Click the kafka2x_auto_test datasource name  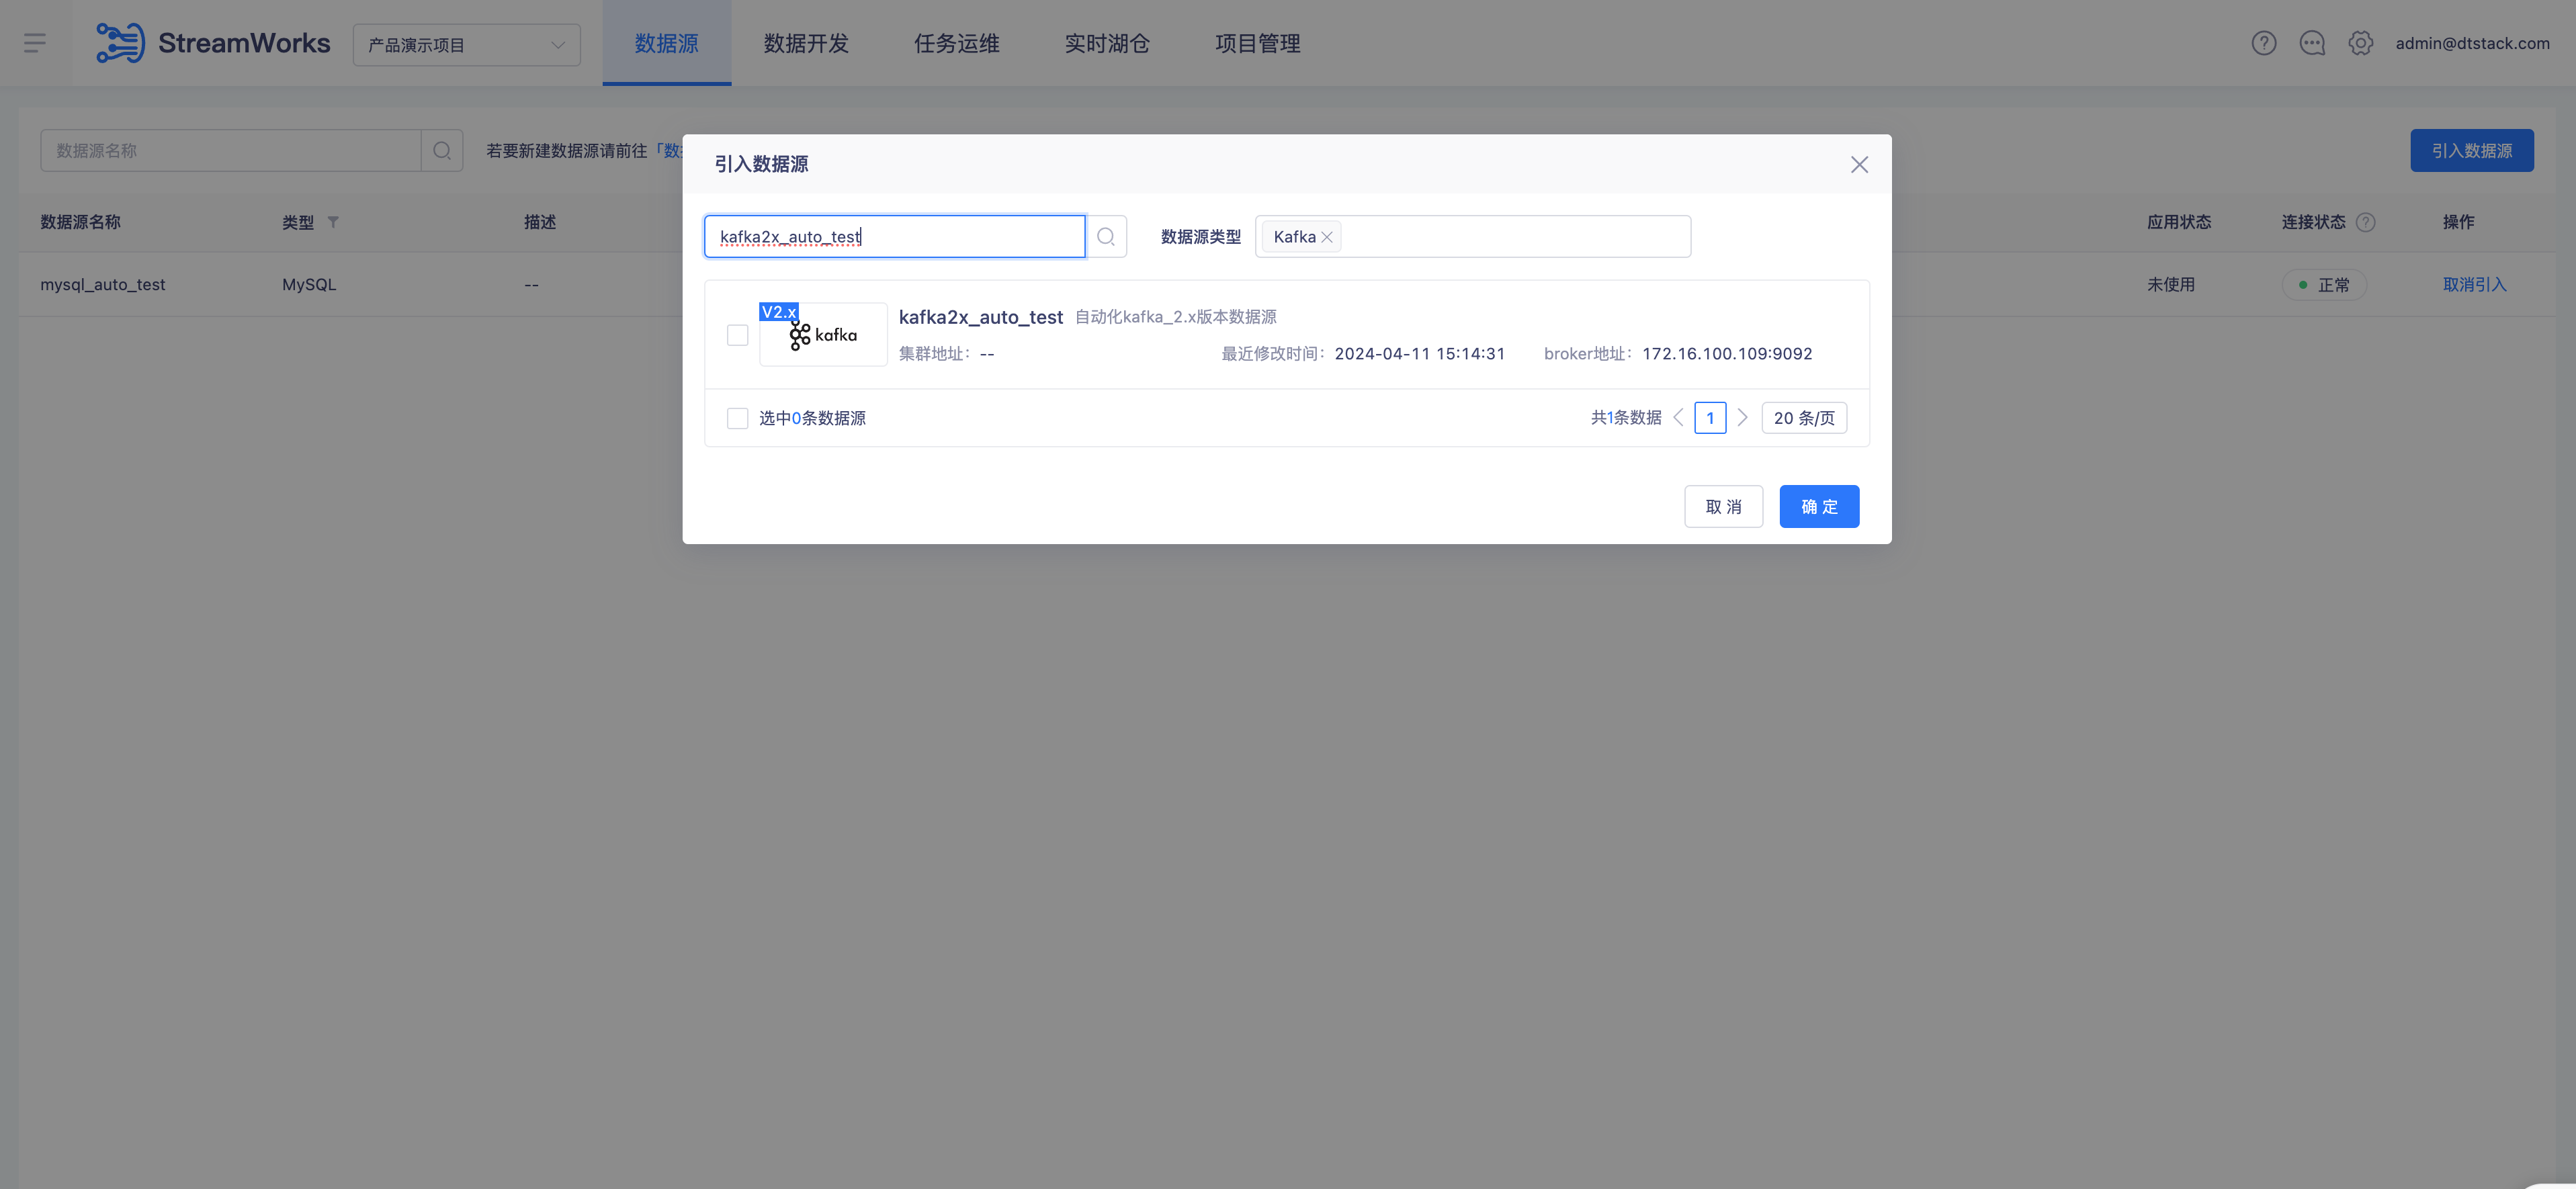coord(980,317)
